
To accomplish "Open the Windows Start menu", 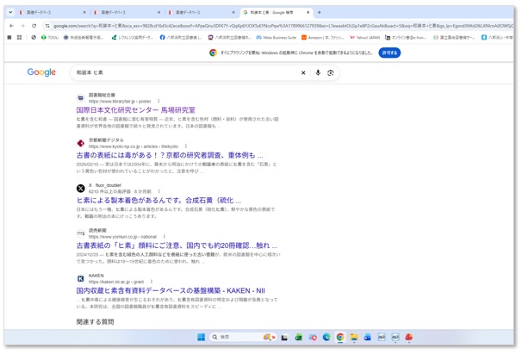I will pyautogui.click(x=201, y=338).
